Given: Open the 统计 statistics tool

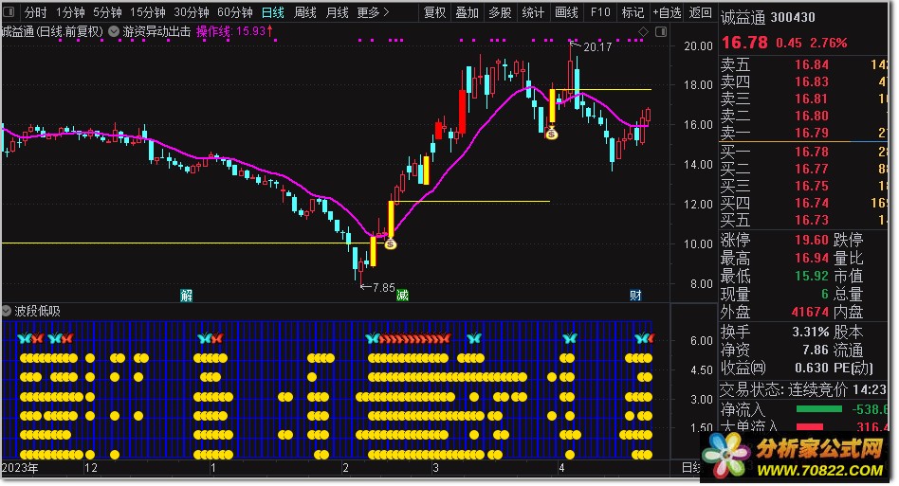Looking at the screenshot, I should pyautogui.click(x=533, y=12).
